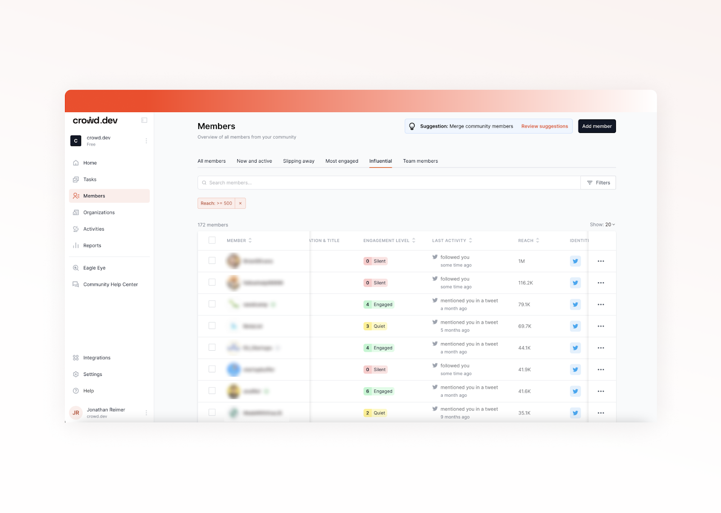
Task: Open the Filters dropdown
Action: tap(598, 183)
